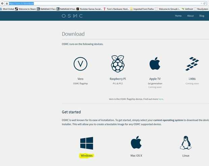
Task: Click the bold 'current operating system' text
Action: tap(168, 120)
